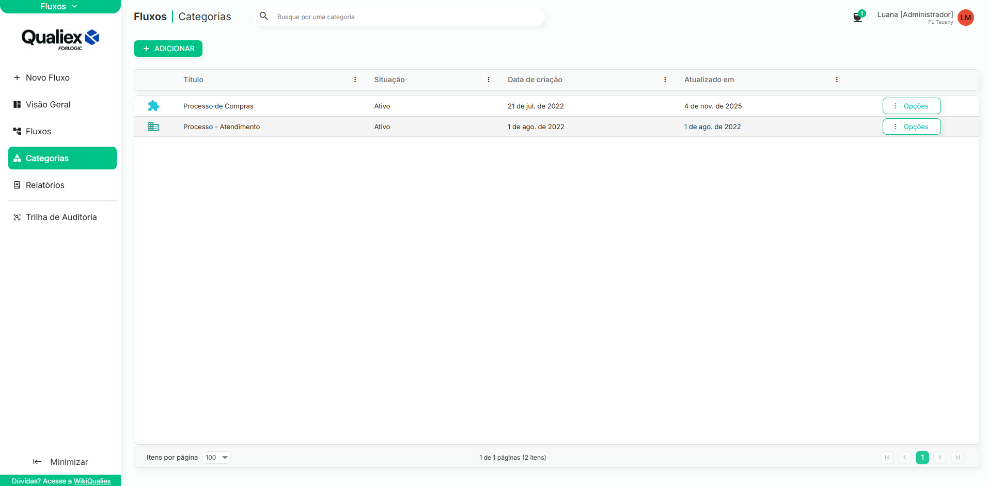Click the search magnifier icon
This screenshot has height=486, width=988.
[x=263, y=17]
